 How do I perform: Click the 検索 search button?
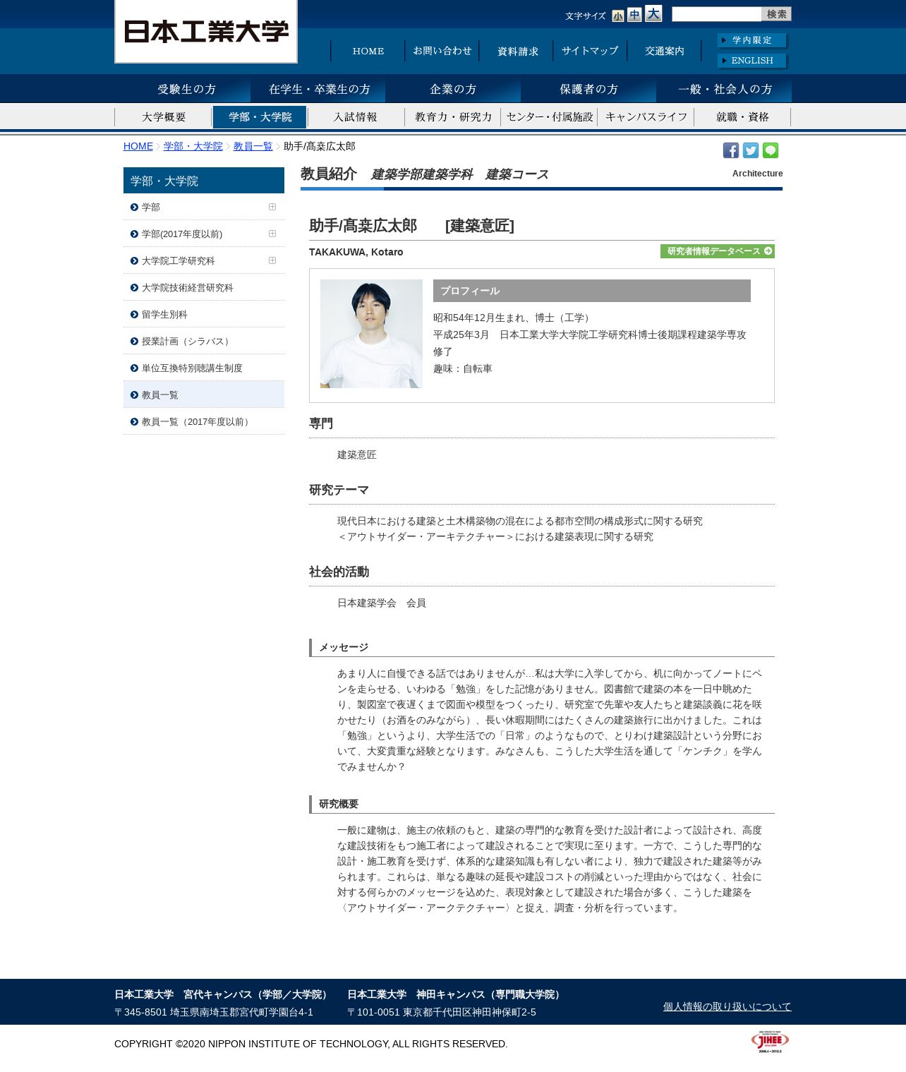point(776,14)
